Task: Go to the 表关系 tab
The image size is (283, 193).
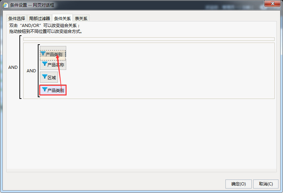Action: pyautogui.click(x=81, y=18)
